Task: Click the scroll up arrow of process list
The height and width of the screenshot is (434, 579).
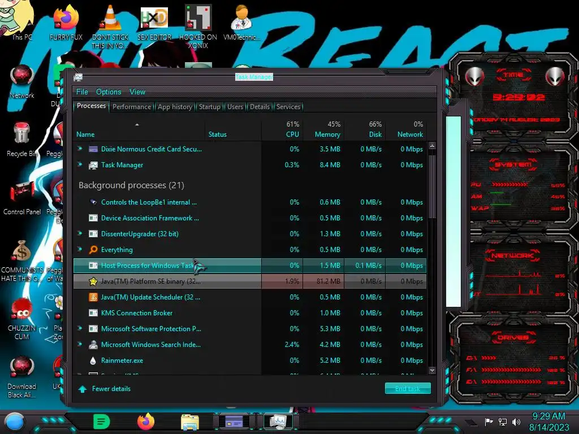Action: click(432, 146)
